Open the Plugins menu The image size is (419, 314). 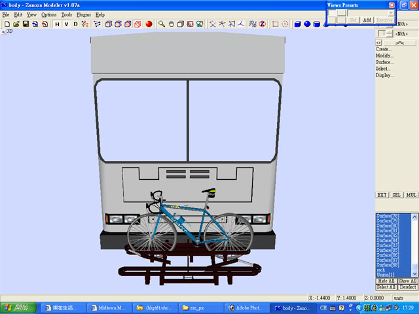point(84,14)
